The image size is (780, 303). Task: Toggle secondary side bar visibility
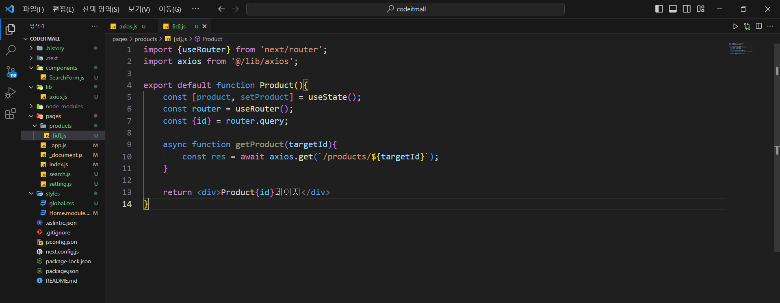[x=687, y=9]
